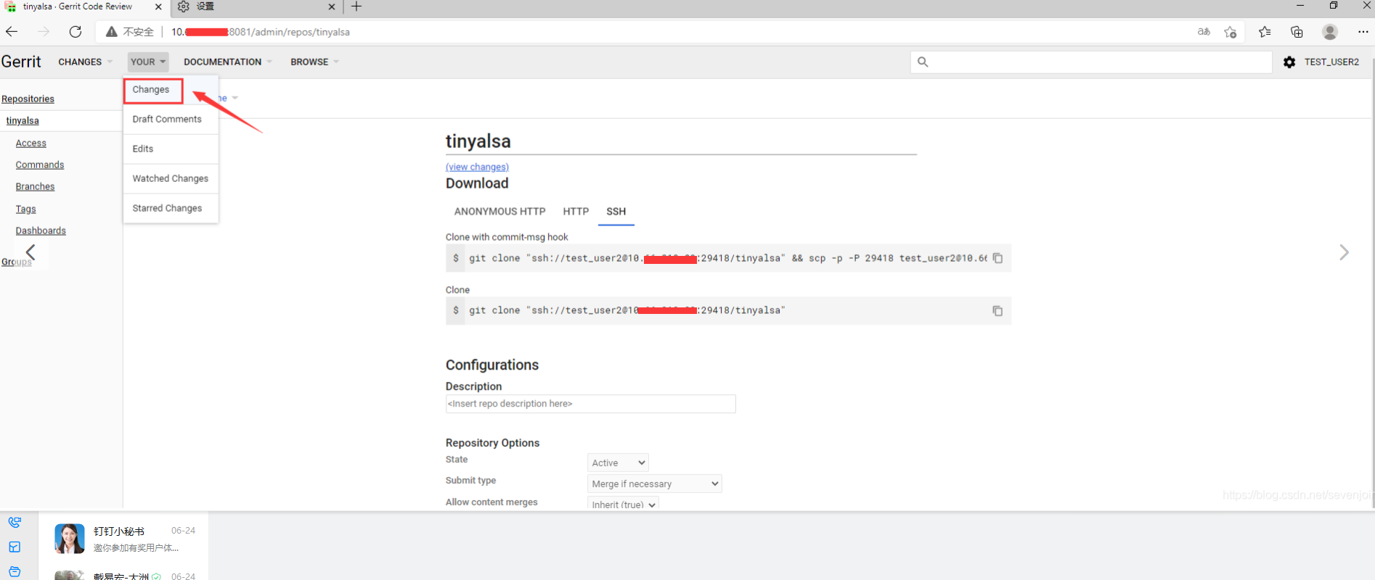This screenshot has height=580, width=1375.
Task: Open the State dropdown showing Active
Action: click(x=618, y=463)
